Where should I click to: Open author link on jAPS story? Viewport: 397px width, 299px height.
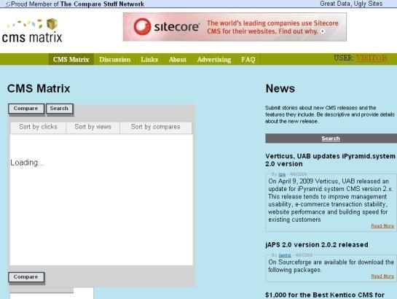click(285, 255)
